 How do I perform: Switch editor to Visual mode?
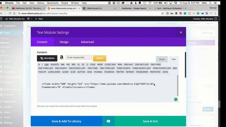coord(162,59)
